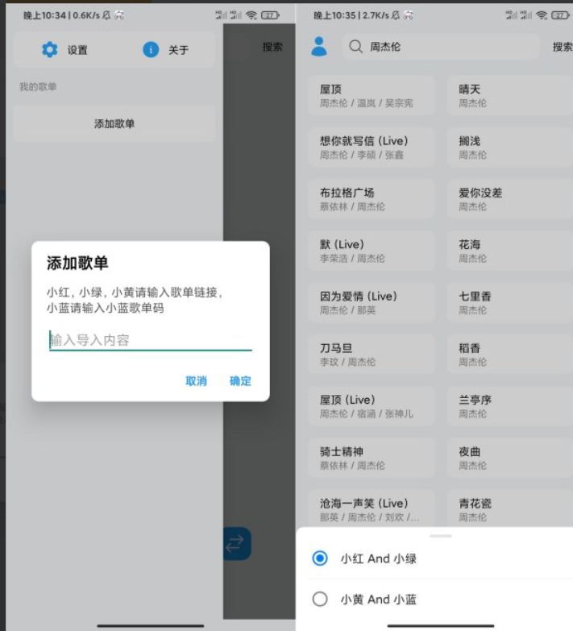Choose 刀马旦 from the results
573x631 pixels.
pyautogui.click(x=371, y=355)
